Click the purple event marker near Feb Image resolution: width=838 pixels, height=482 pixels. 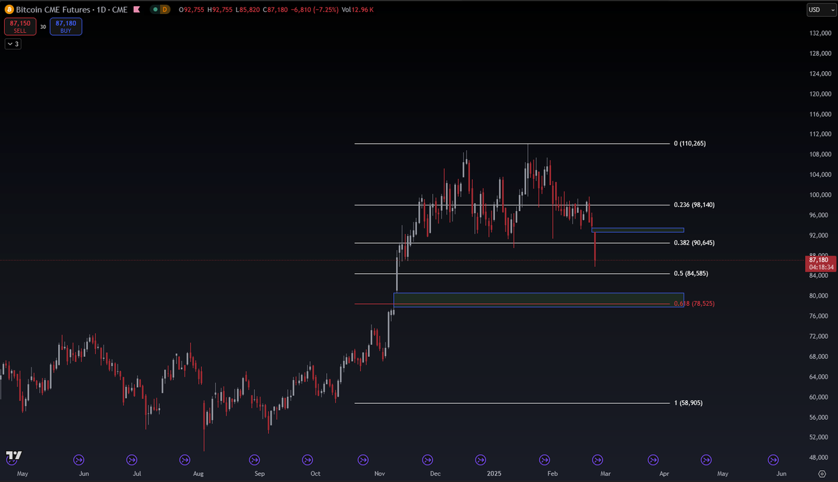pyautogui.click(x=545, y=460)
